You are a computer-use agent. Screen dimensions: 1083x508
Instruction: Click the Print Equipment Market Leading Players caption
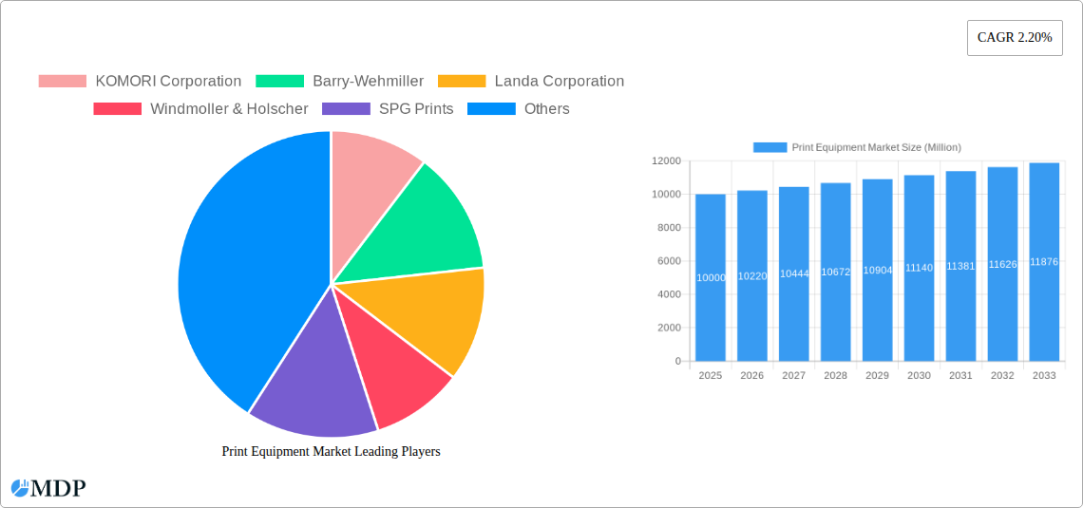(x=331, y=451)
